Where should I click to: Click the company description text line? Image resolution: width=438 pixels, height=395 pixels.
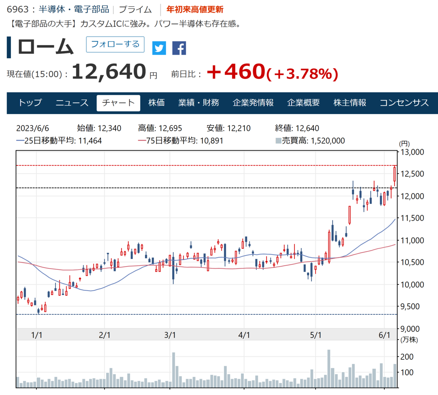pyautogui.click(x=124, y=24)
